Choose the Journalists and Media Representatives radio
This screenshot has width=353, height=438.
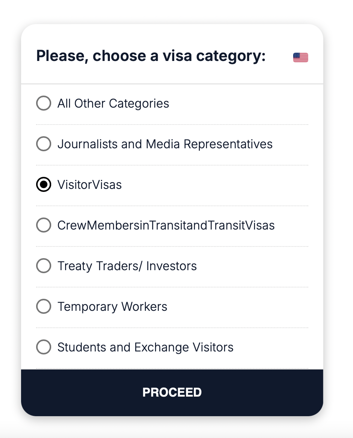pyautogui.click(x=44, y=144)
